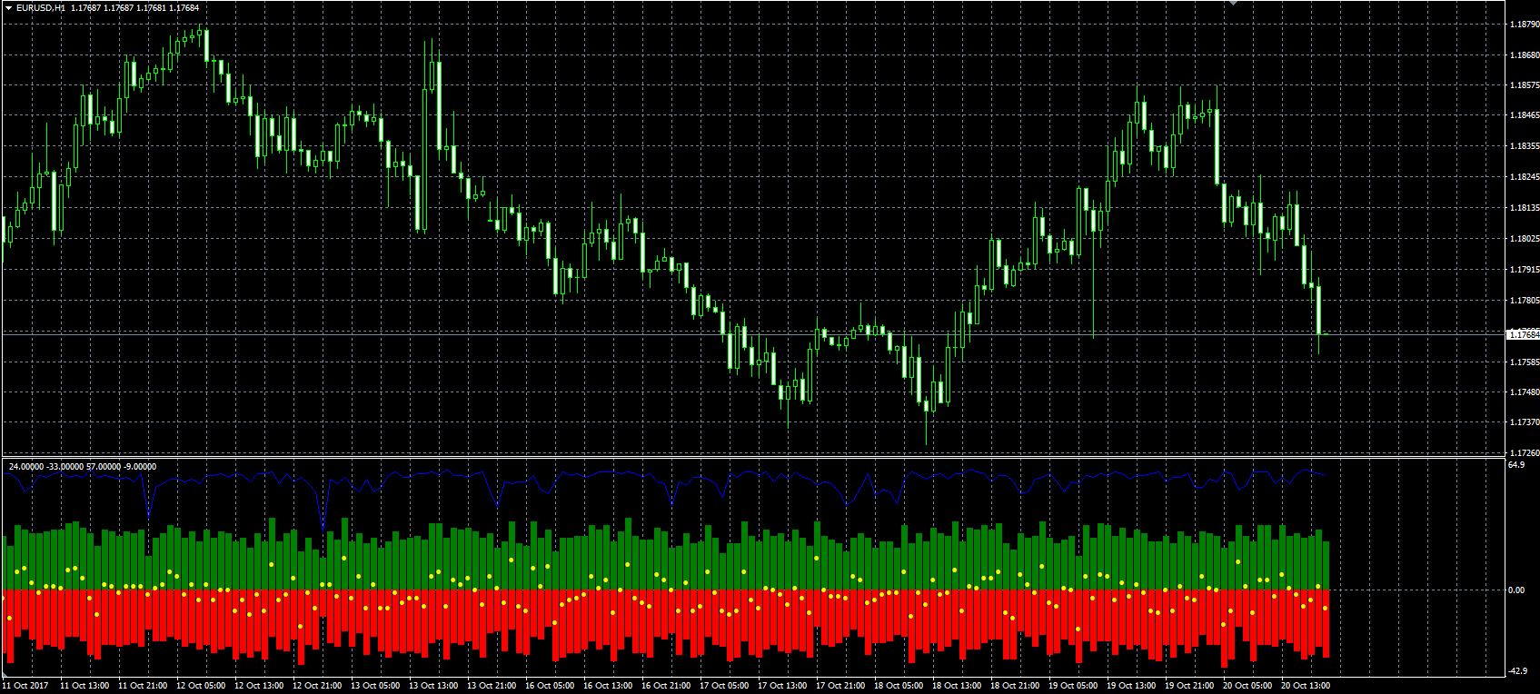Click the 16 Oct 13:00 time label
Screen dimensions: 1540x694
click(x=608, y=686)
